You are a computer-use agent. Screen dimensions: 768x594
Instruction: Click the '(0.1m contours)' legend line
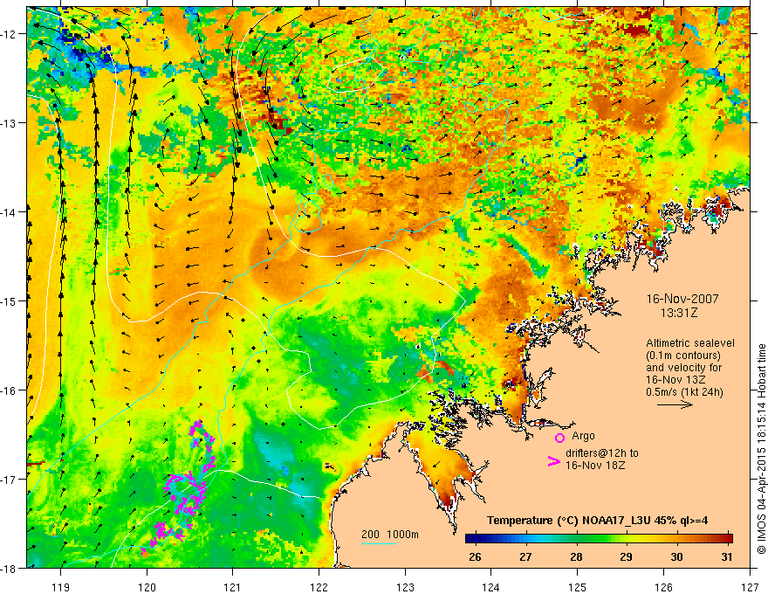click(683, 356)
